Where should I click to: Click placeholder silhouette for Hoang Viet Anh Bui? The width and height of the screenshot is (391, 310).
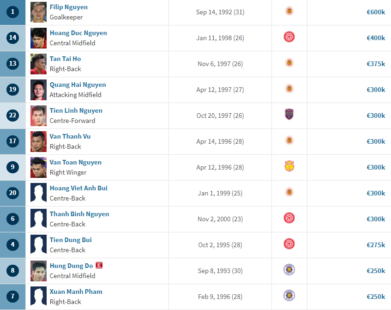(38, 193)
